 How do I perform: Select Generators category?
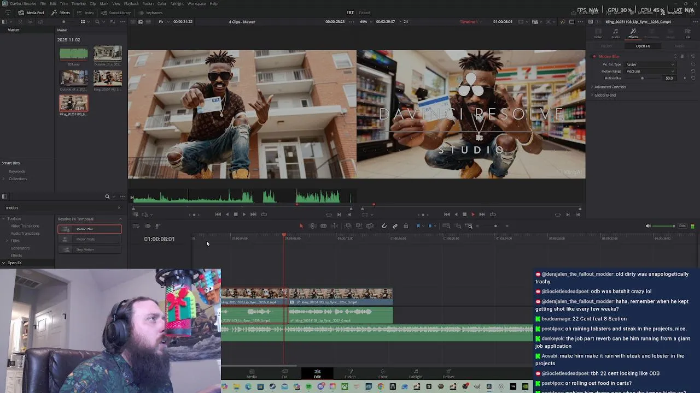point(20,248)
